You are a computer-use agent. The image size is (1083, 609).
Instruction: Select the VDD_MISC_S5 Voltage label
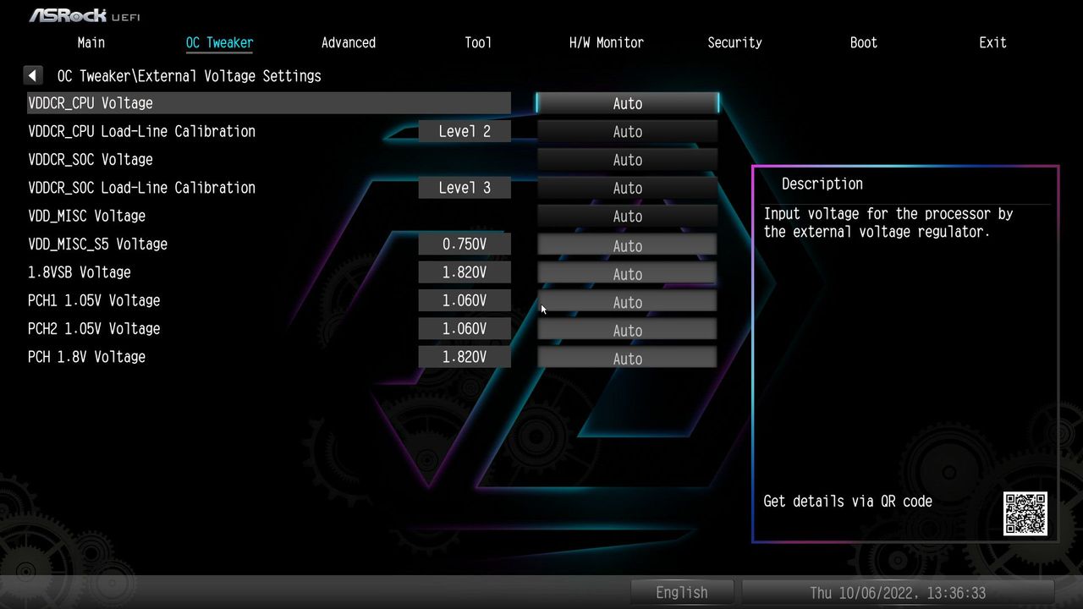[97, 244]
